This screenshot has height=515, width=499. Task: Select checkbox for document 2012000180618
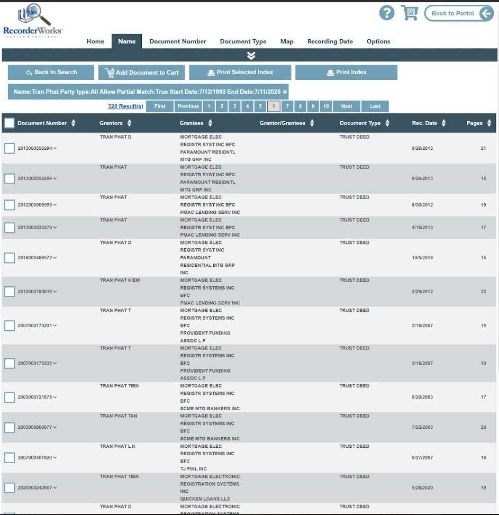point(10,292)
